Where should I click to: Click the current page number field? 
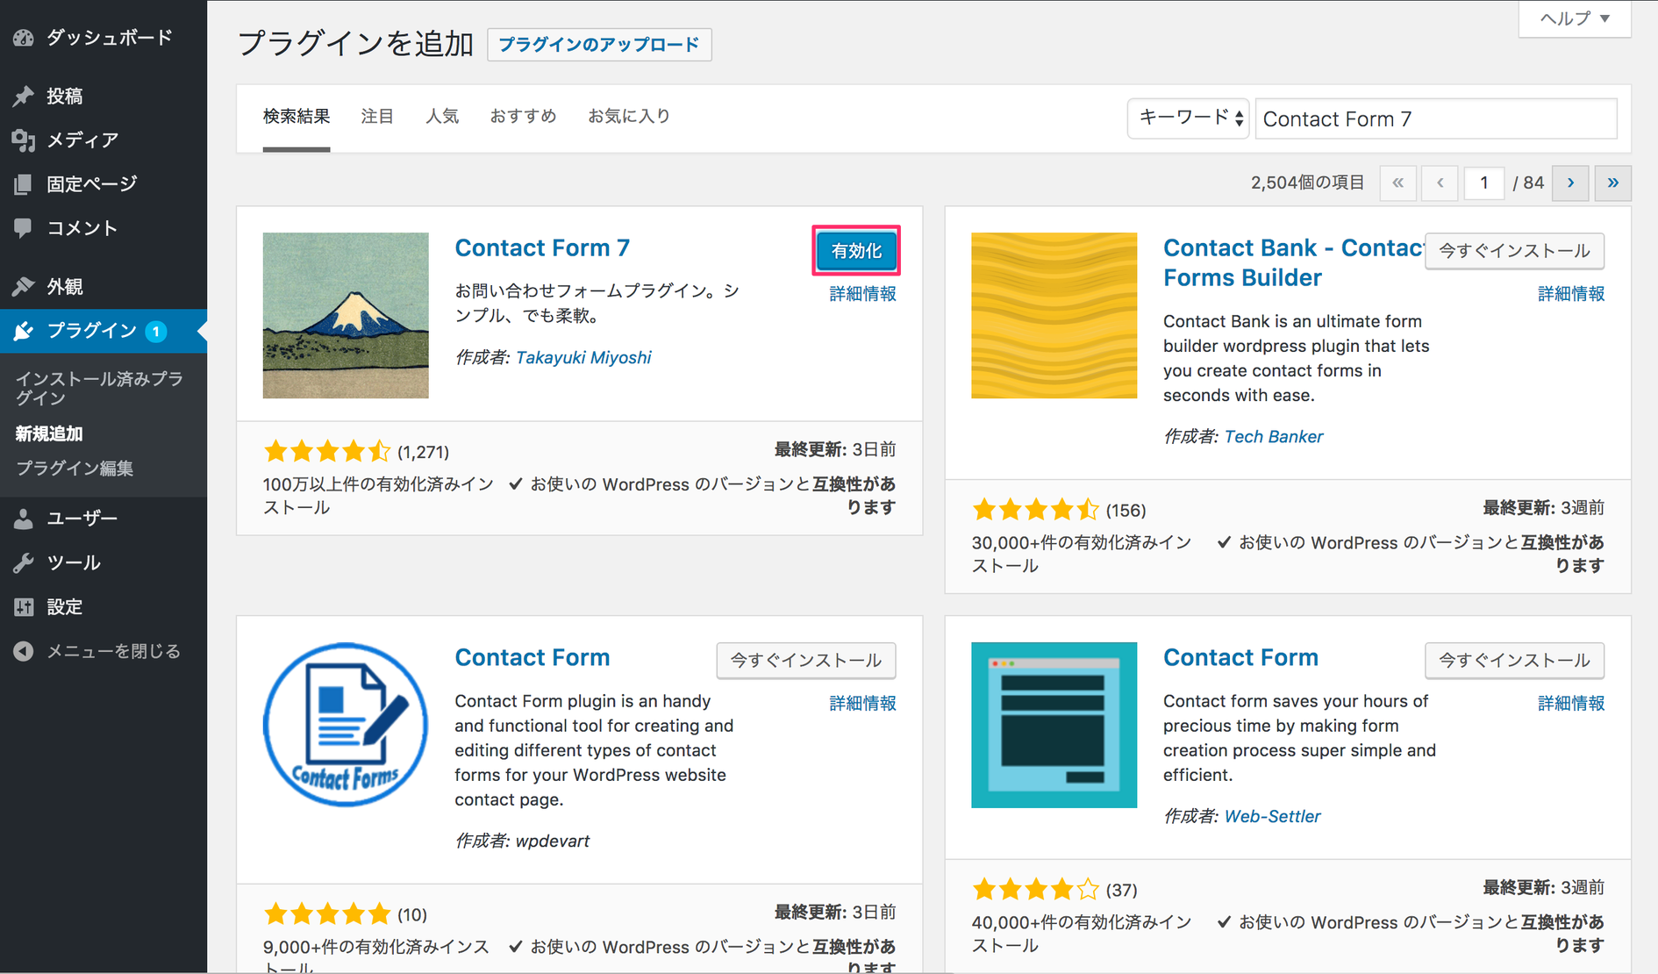click(x=1483, y=183)
